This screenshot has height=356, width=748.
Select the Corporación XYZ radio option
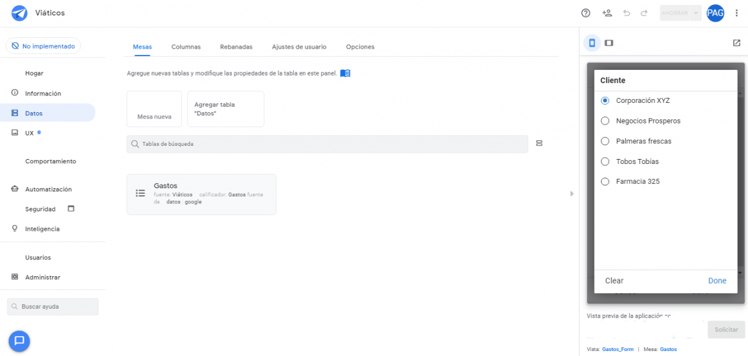pyautogui.click(x=605, y=100)
